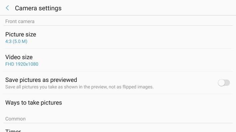The width and height of the screenshot is (236, 132).
Task: Expand Ways to take pictures options
Action: tap(118, 103)
